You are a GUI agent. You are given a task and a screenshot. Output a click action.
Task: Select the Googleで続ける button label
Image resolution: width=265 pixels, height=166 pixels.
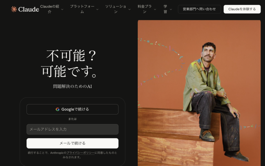[75, 109]
